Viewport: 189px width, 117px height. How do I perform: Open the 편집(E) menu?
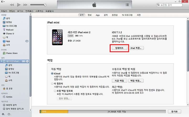tap(12, 11)
